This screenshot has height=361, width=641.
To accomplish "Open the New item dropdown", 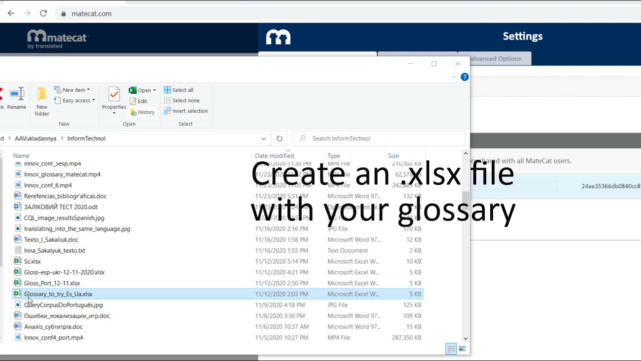I will (72, 90).
